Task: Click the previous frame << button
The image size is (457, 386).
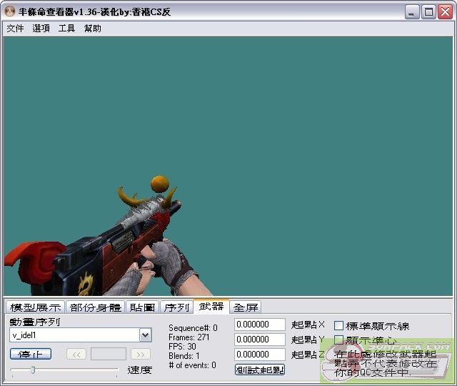Action: pos(76,355)
